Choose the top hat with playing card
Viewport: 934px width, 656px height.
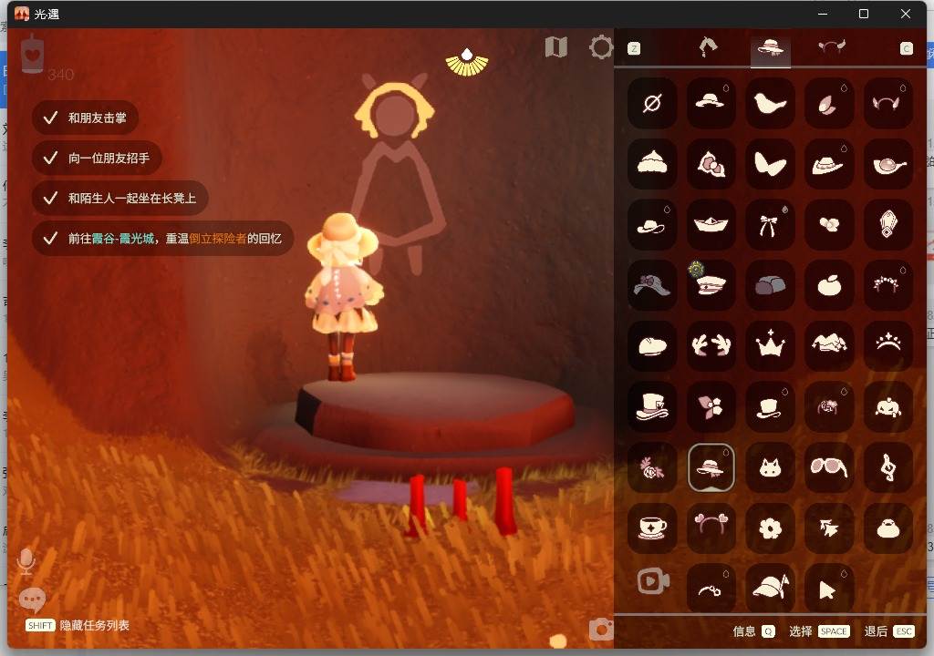tap(652, 406)
